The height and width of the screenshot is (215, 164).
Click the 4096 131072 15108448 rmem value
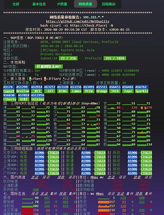120,71
